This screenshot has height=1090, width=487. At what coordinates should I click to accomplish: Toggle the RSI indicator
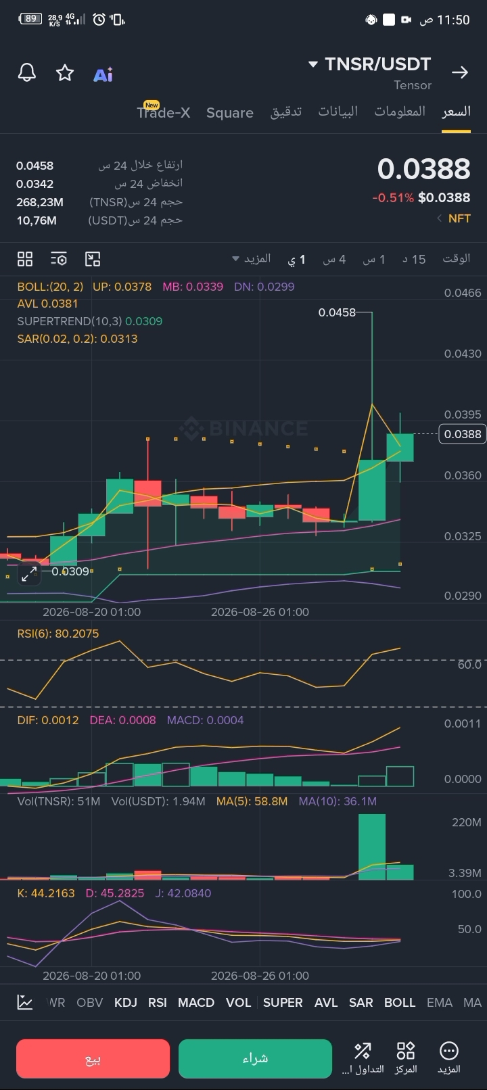point(158,1002)
